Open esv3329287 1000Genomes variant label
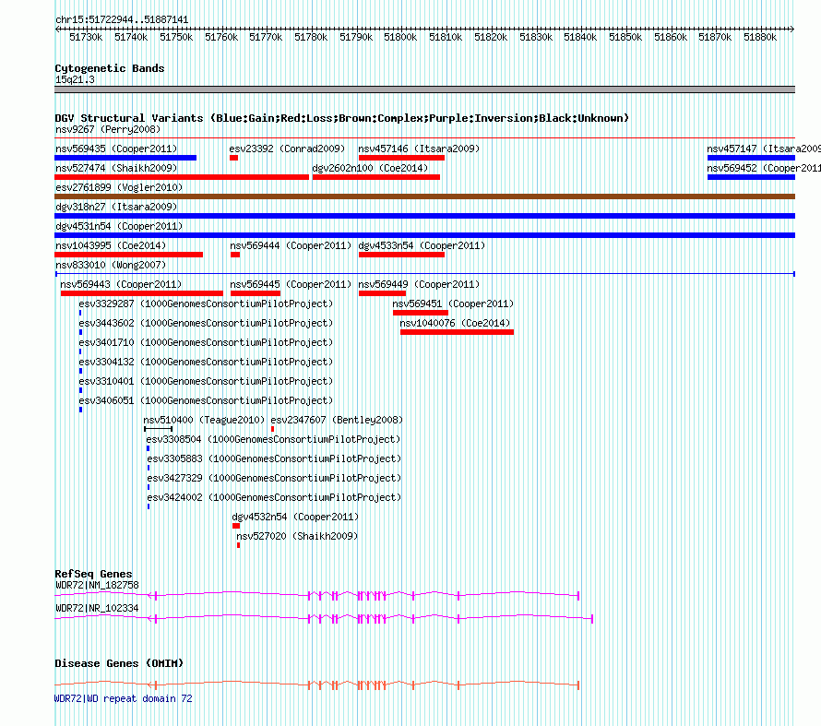The width and height of the screenshot is (821, 726). click(x=206, y=303)
